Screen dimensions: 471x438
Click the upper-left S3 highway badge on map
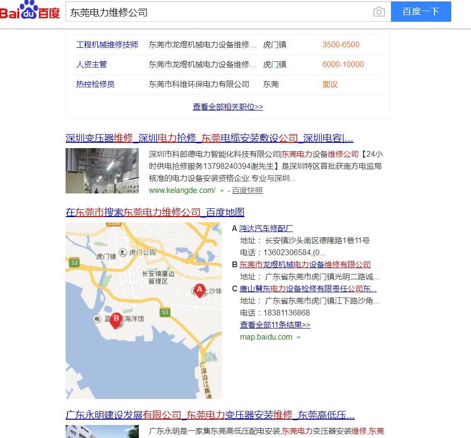point(74,262)
